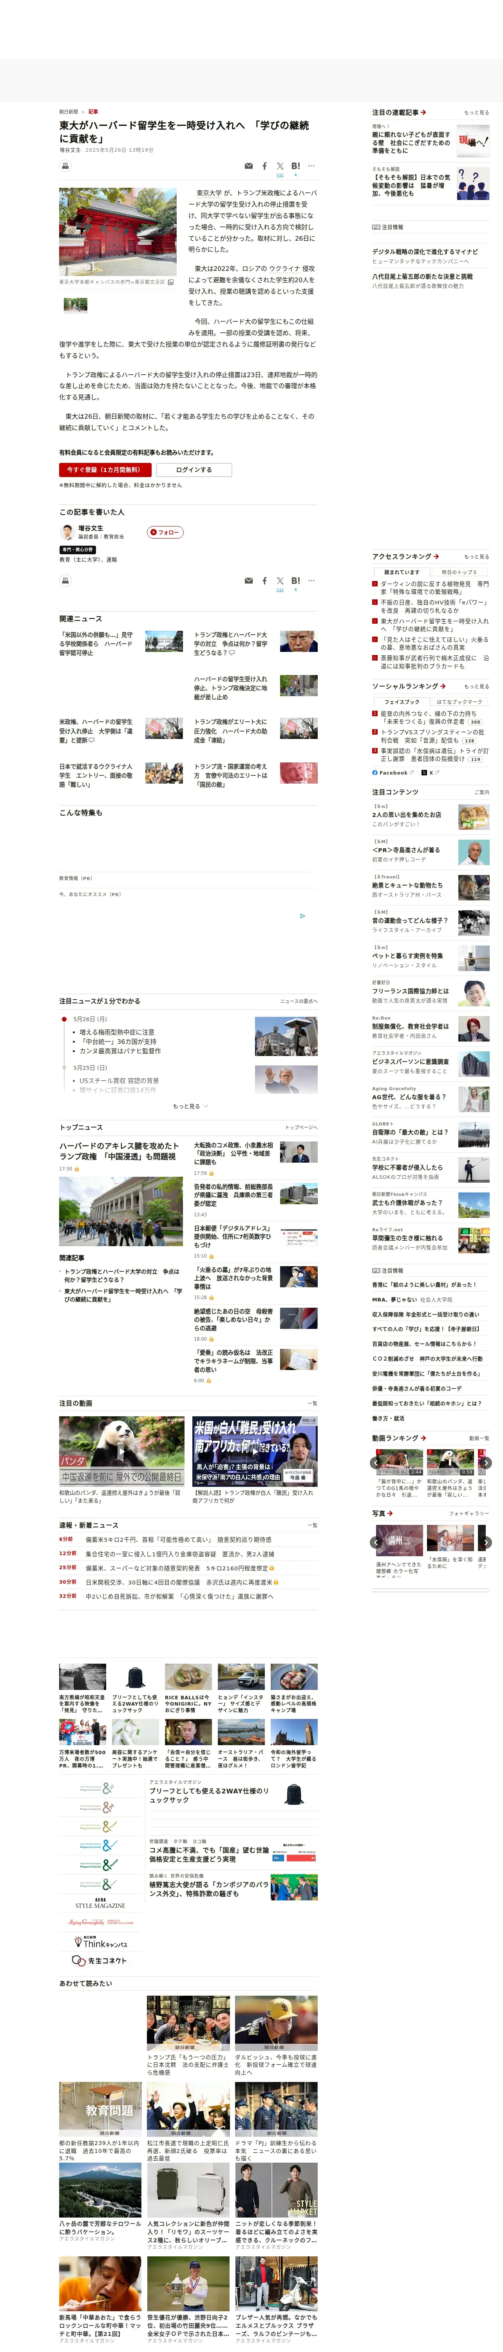
Task: Open related news 米国以外の例最も…ハーバード留学認可停止
Action: pos(97,644)
